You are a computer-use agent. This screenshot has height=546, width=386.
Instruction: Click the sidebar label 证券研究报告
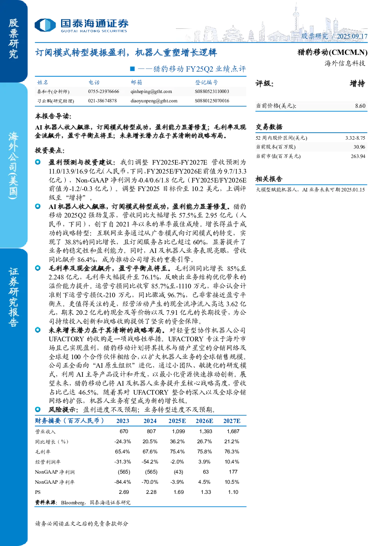[x=13, y=297]
